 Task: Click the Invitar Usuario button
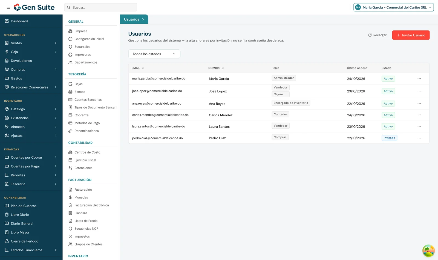click(411, 35)
